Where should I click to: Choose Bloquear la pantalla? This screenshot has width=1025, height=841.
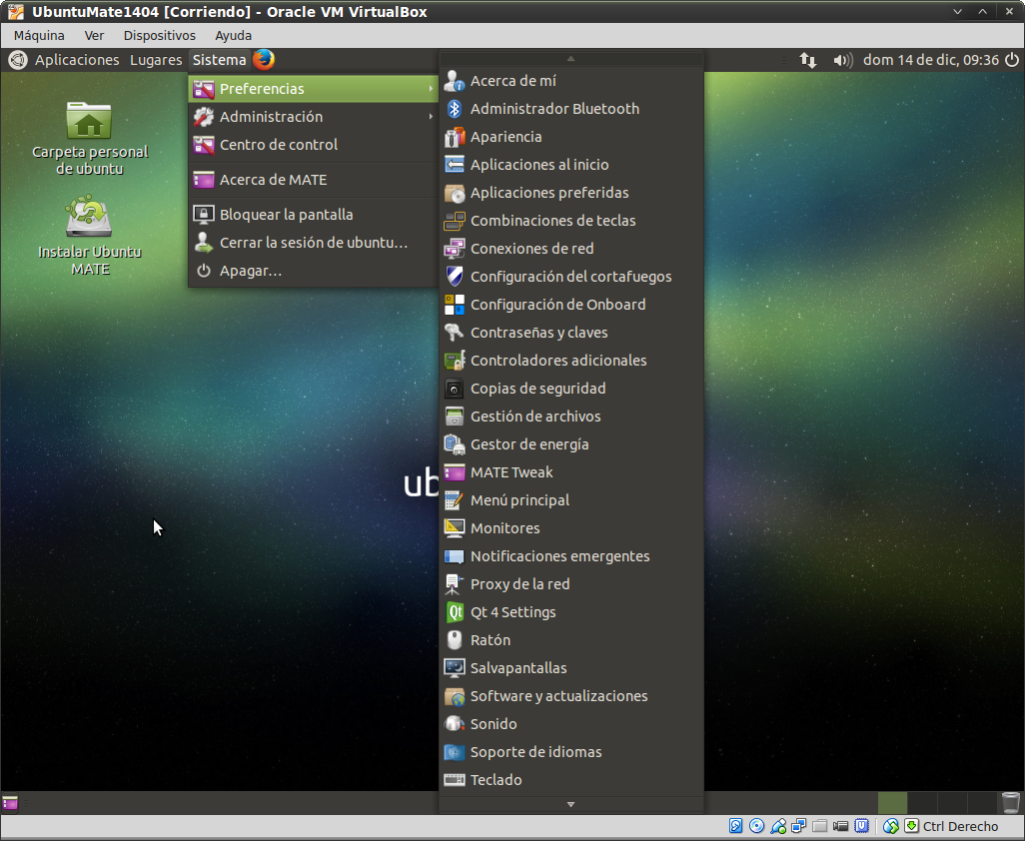click(x=286, y=215)
